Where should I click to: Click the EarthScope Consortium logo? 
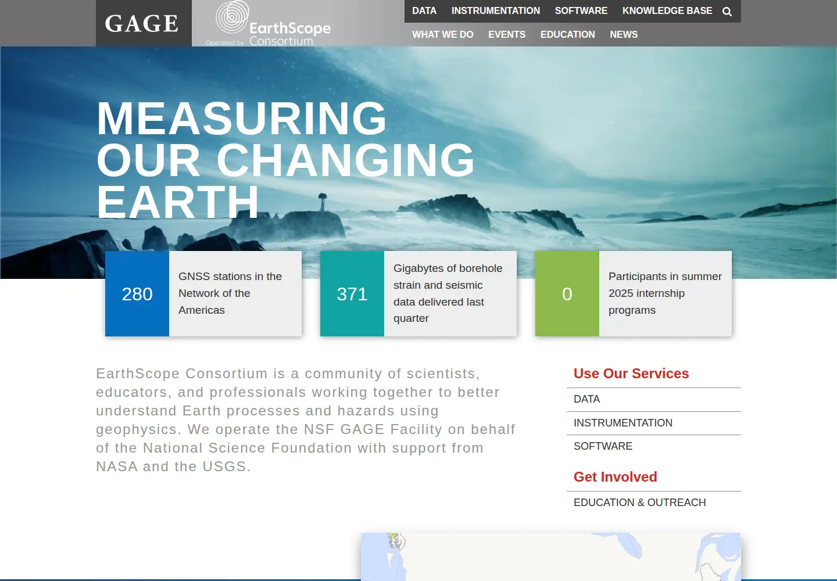269,24
